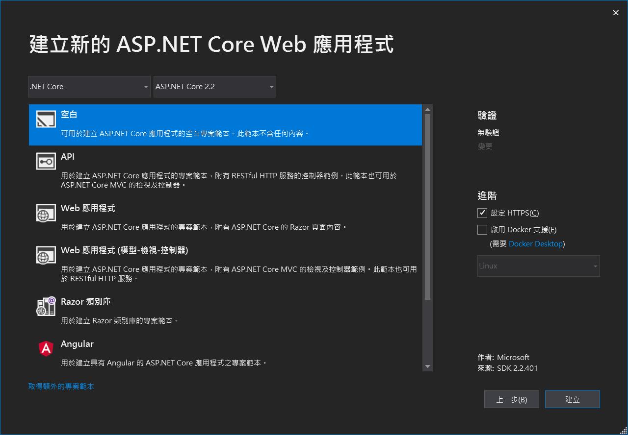Enable the 啟用 Docker 支援 checkbox

pyautogui.click(x=482, y=230)
